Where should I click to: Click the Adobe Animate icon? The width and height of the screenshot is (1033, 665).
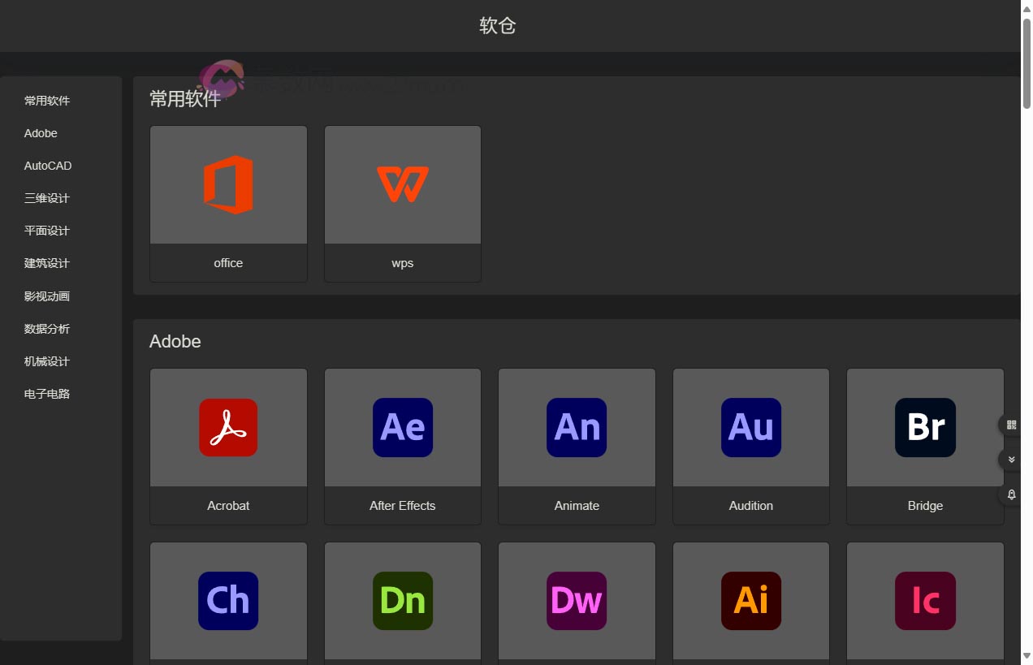pos(577,427)
